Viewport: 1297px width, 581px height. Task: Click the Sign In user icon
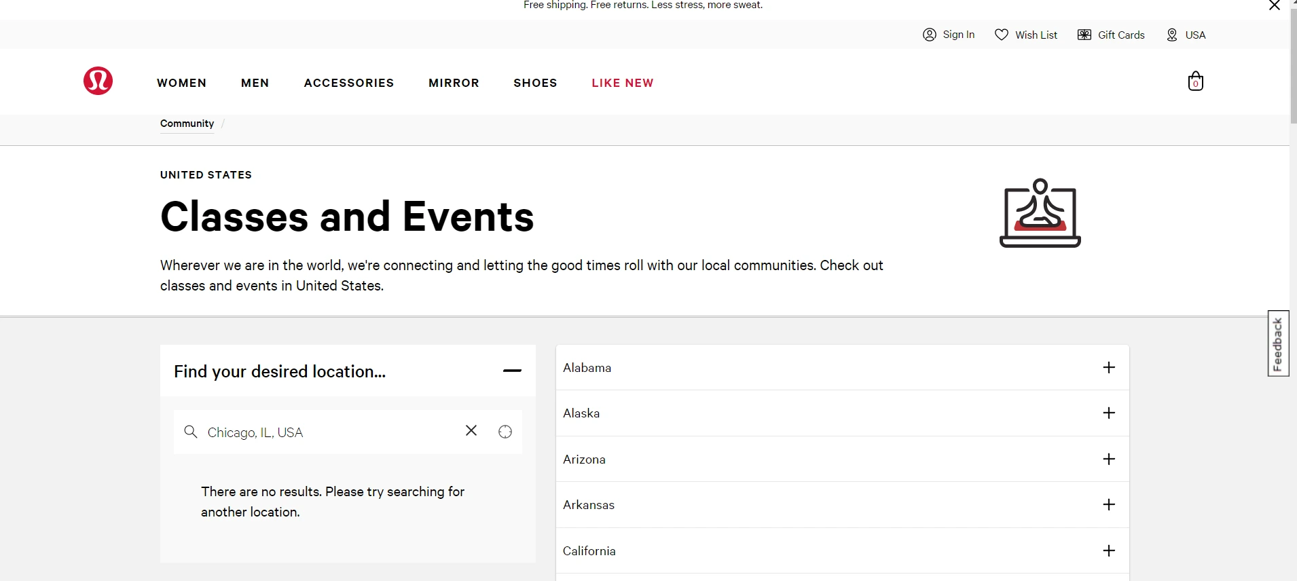click(930, 35)
